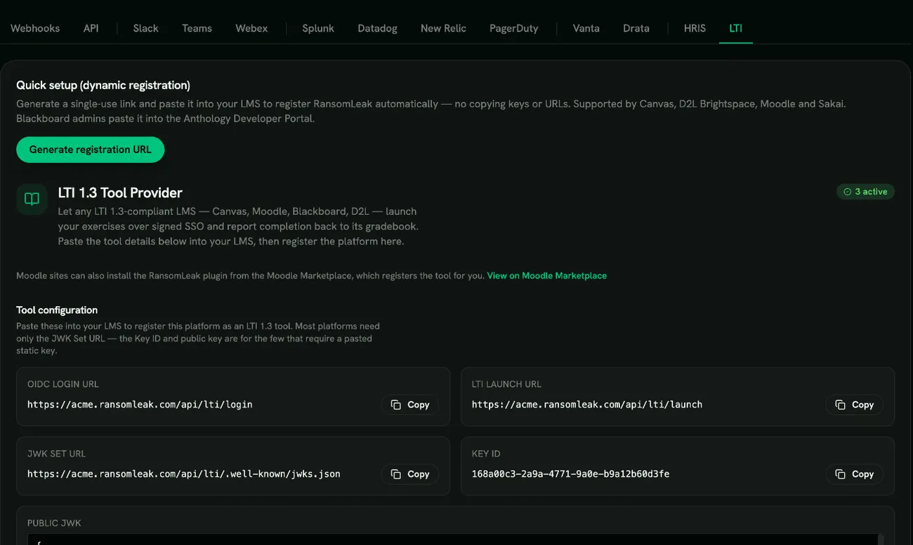Screen dimensions: 913x545
Task: Select the LTI launch URL text
Action: pos(587,405)
